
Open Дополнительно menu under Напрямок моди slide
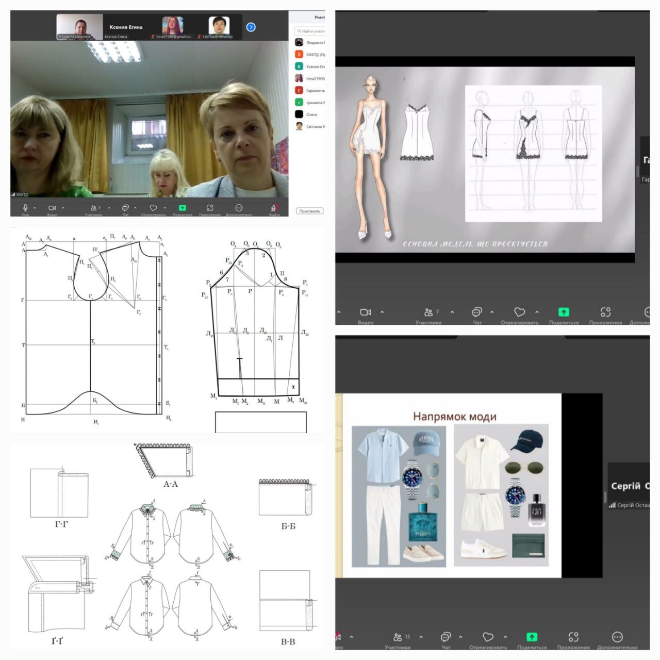(617, 637)
